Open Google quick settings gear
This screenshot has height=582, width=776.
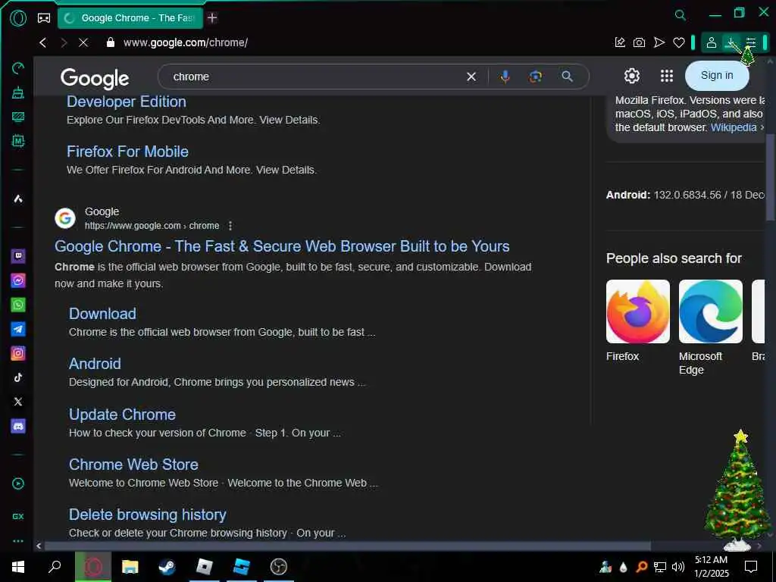point(631,76)
